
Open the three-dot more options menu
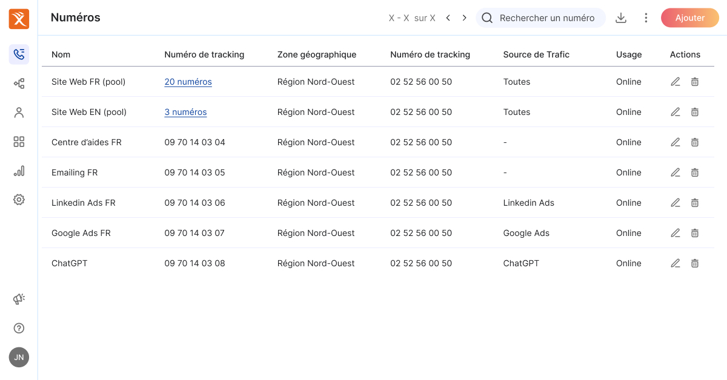click(646, 18)
